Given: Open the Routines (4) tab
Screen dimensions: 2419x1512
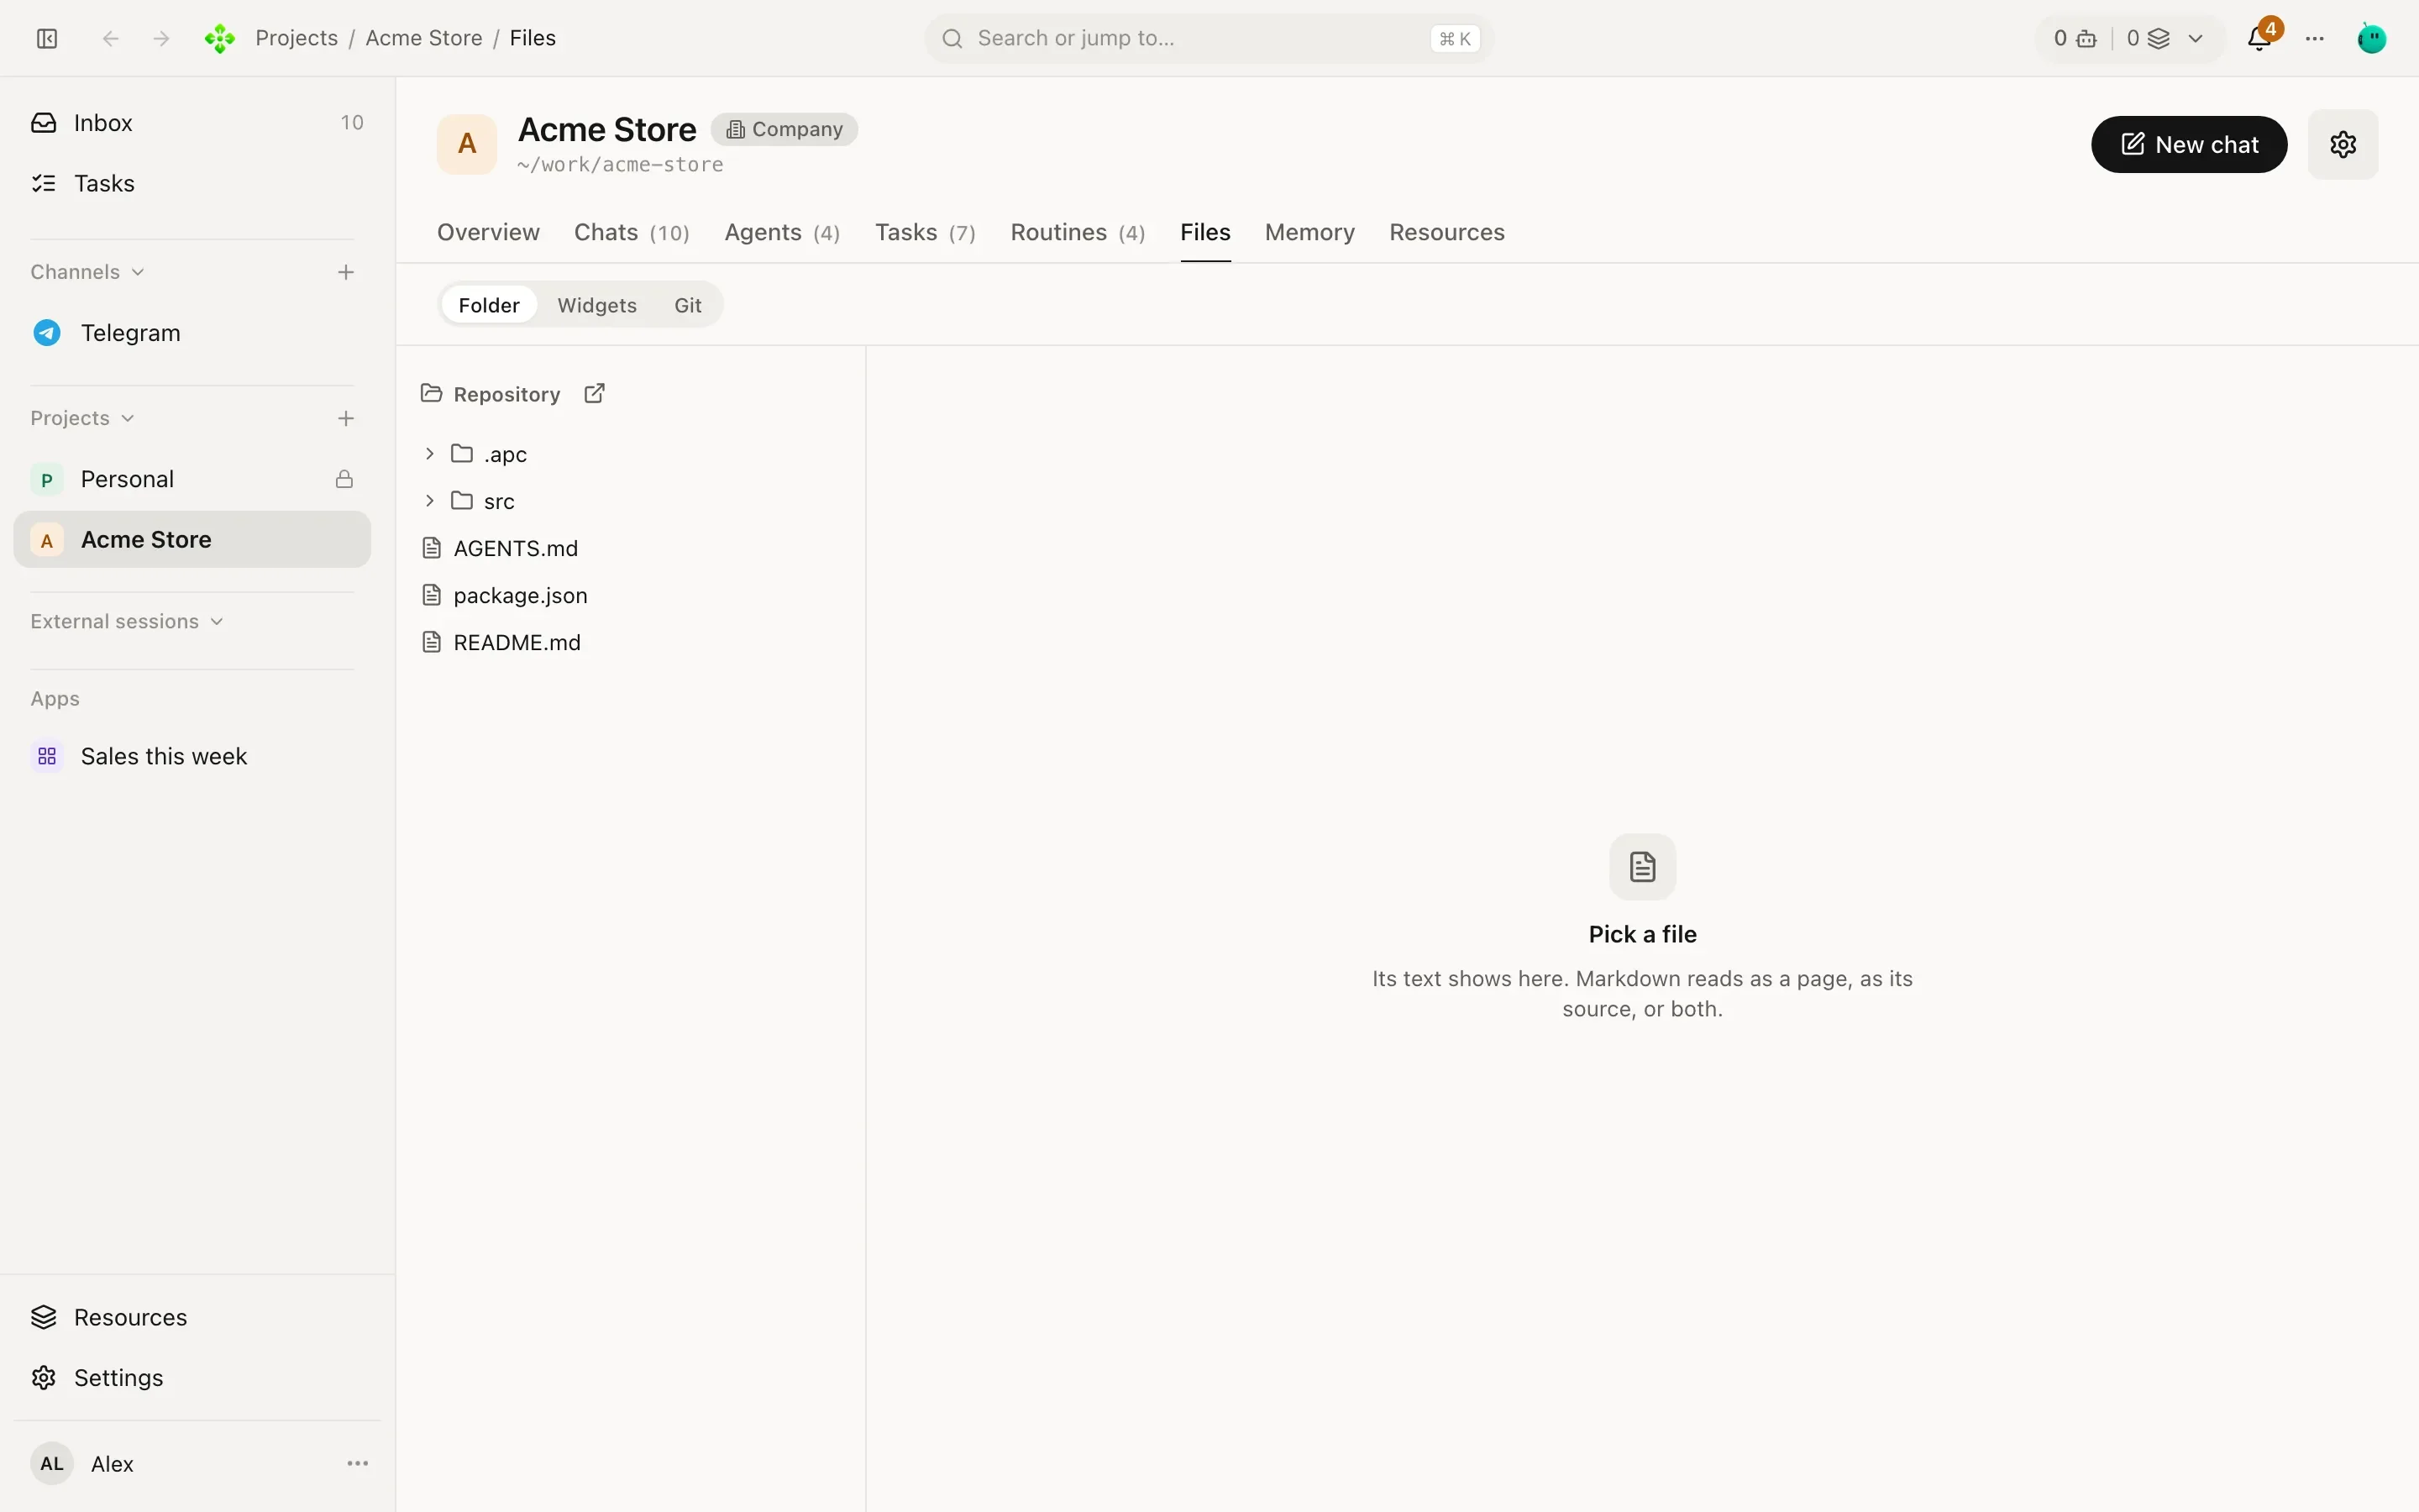Looking at the screenshot, I should [1078, 232].
